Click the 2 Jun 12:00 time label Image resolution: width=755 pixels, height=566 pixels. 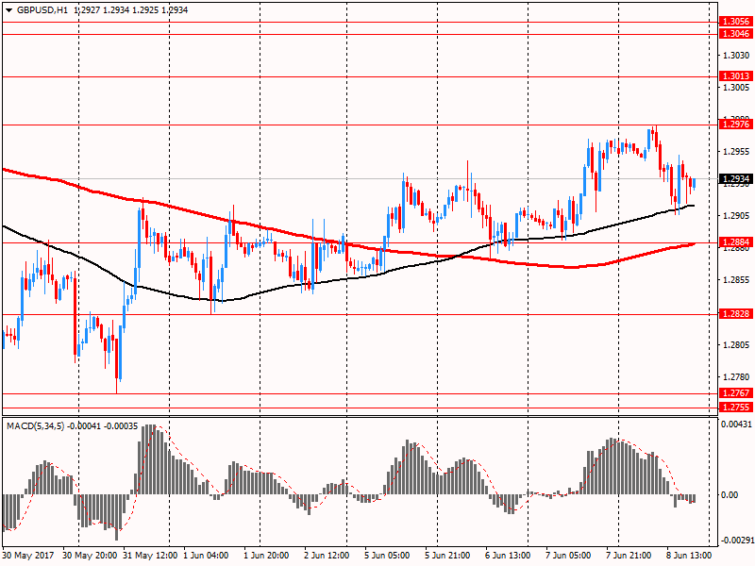327,556
